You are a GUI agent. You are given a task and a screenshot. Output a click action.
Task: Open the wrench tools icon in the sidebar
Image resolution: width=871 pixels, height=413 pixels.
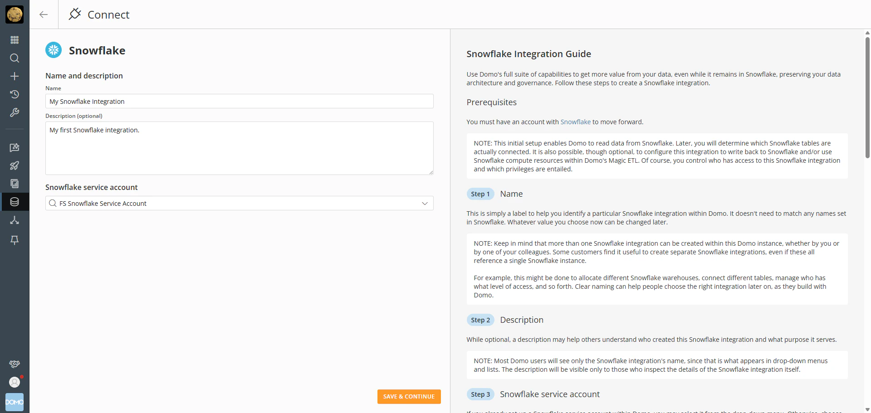point(15,112)
